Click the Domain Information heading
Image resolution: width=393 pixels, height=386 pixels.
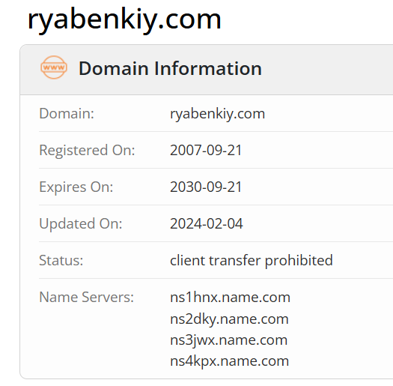[170, 68]
